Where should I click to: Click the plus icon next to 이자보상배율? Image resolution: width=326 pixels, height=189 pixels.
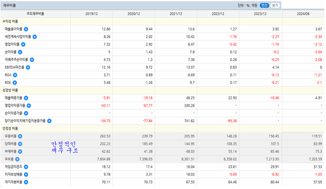(x=26, y=174)
